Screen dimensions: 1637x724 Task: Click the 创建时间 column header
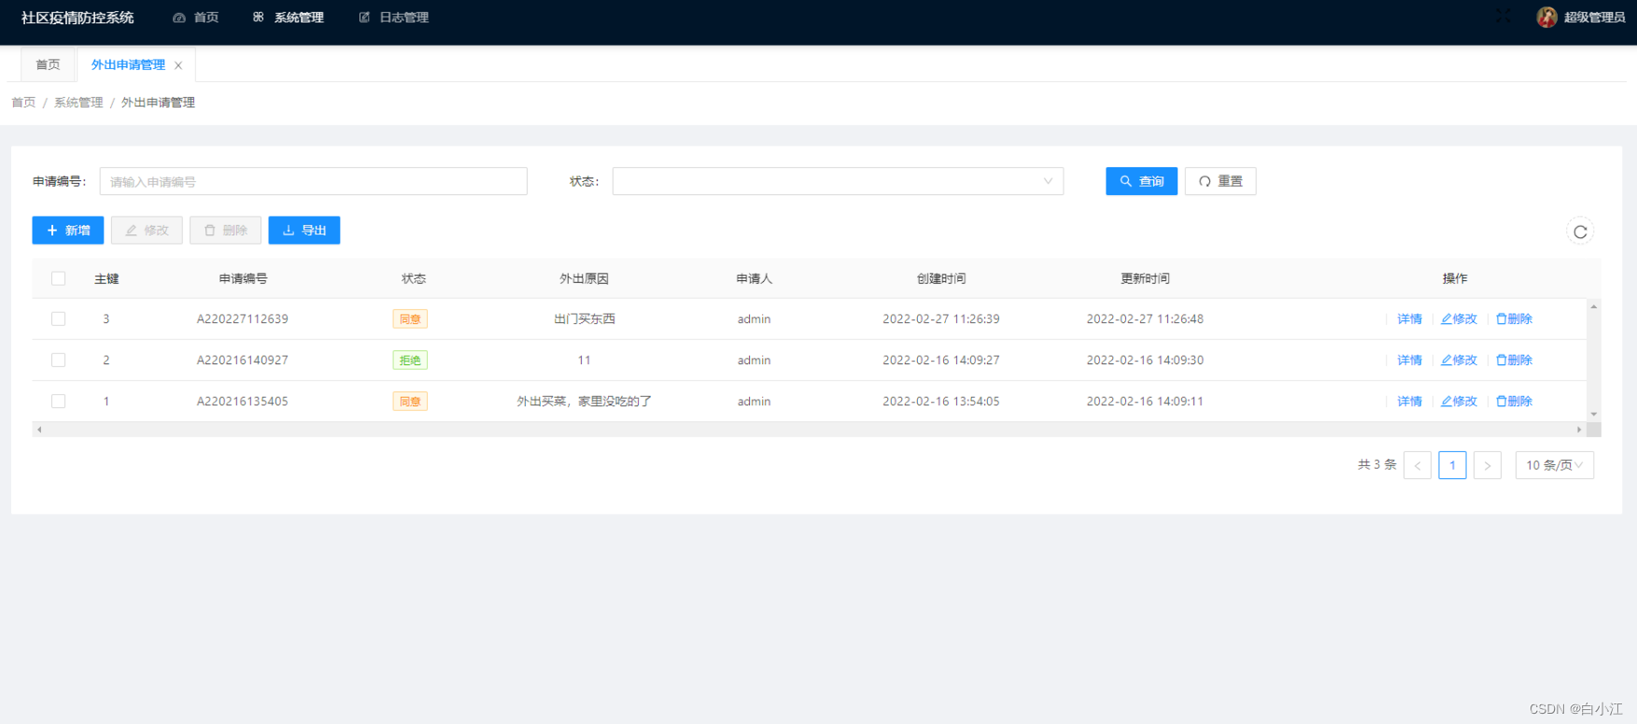941,278
